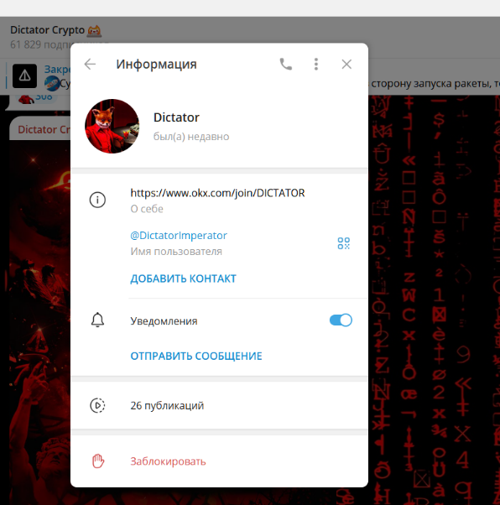Go back using the left arrow icon
This screenshot has height=505, width=500.
90,65
